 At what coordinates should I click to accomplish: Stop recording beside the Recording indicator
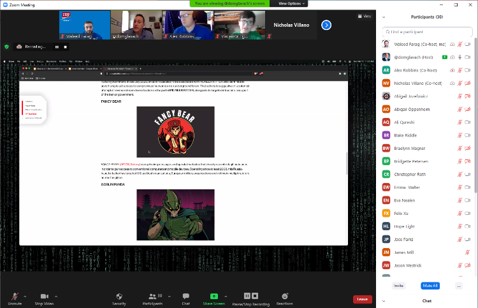coord(65,47)
